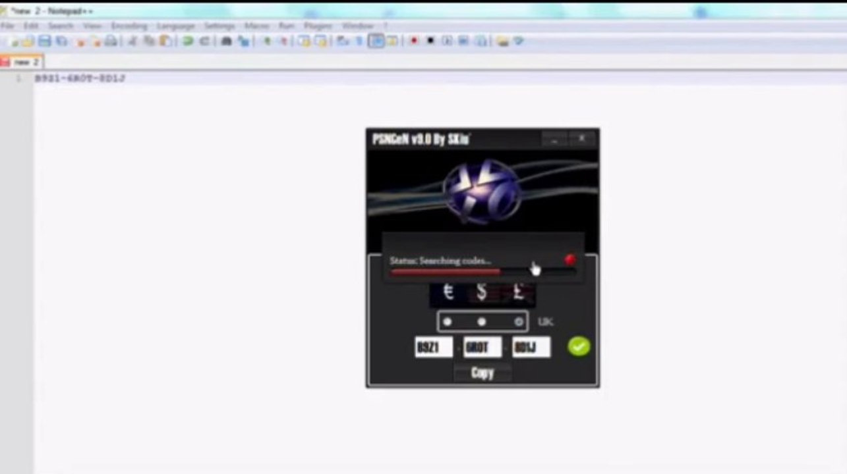847x474 pixels.
Task: Click the Open file icon in Notepad++ toolbar
Action: pos(28,41)
